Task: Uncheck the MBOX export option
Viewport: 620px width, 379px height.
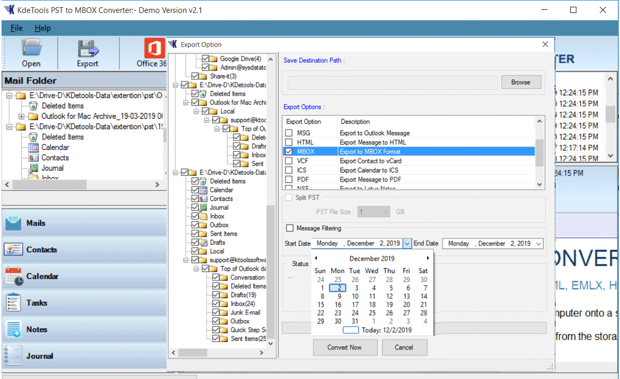Action: point(288,151)
